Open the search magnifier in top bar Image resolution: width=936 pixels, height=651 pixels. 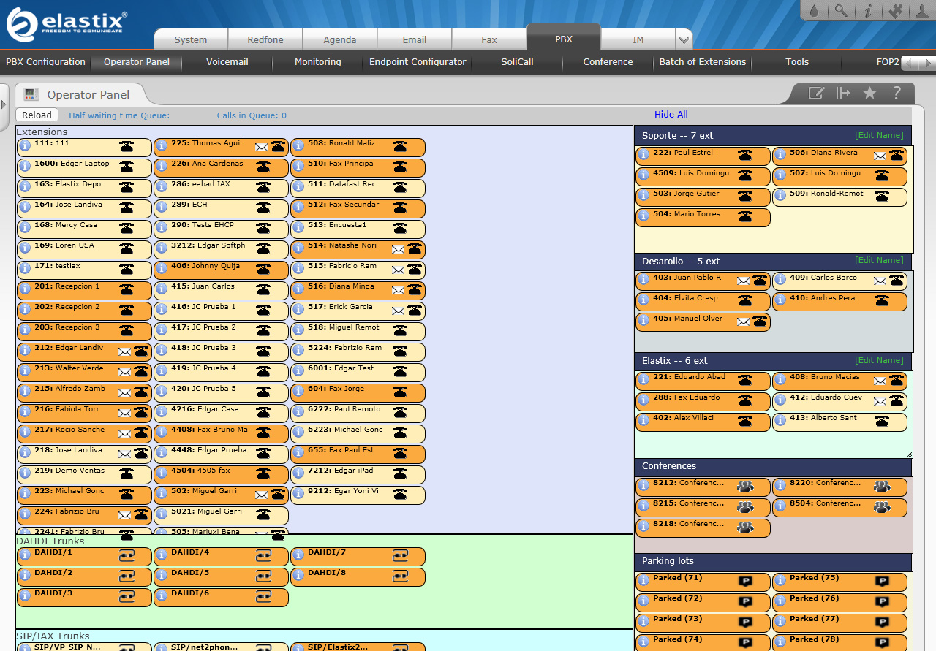842,11
